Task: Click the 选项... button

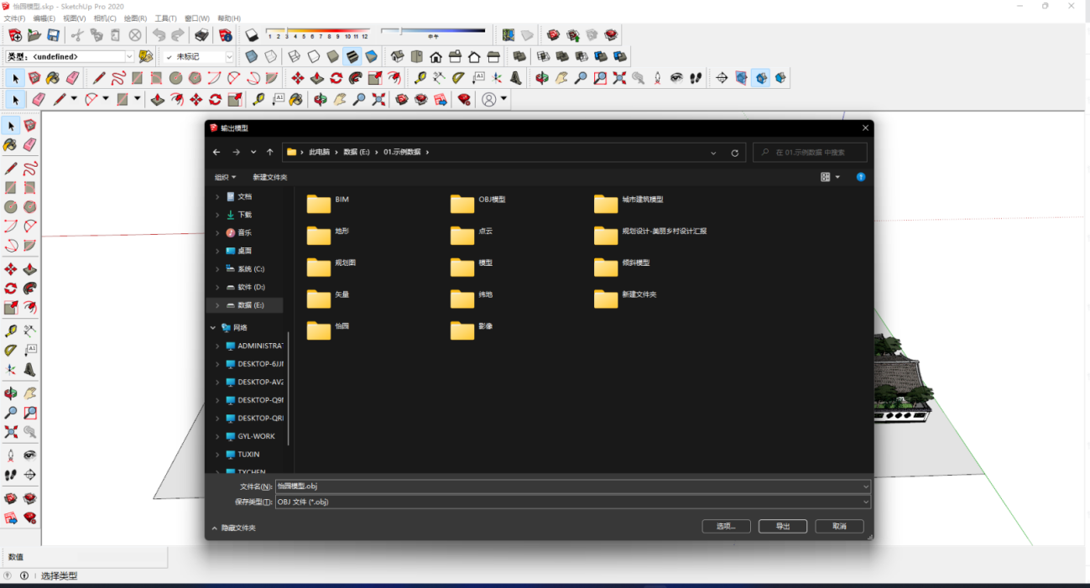Action: (726, 527)
